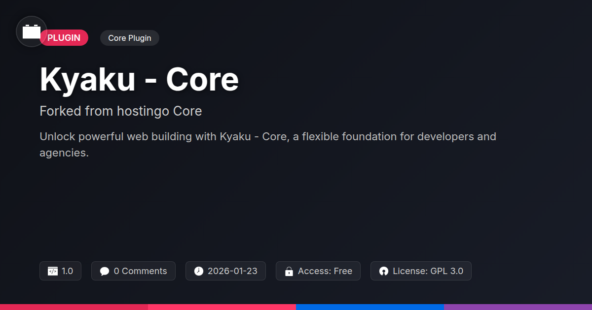Click the padlock access icon
592x310 pixels.
[289, 271]
